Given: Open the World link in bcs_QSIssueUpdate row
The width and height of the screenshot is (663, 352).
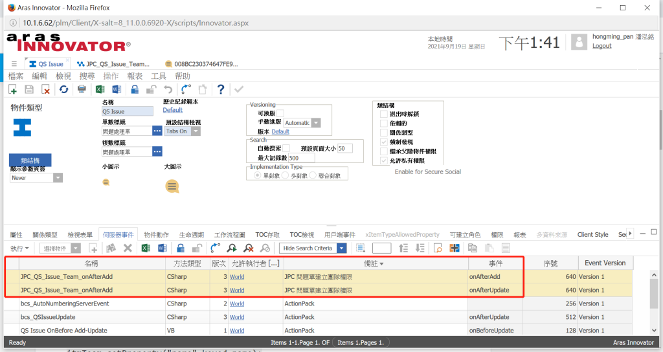Looking at the screenshot, I should tap(237, 317).
